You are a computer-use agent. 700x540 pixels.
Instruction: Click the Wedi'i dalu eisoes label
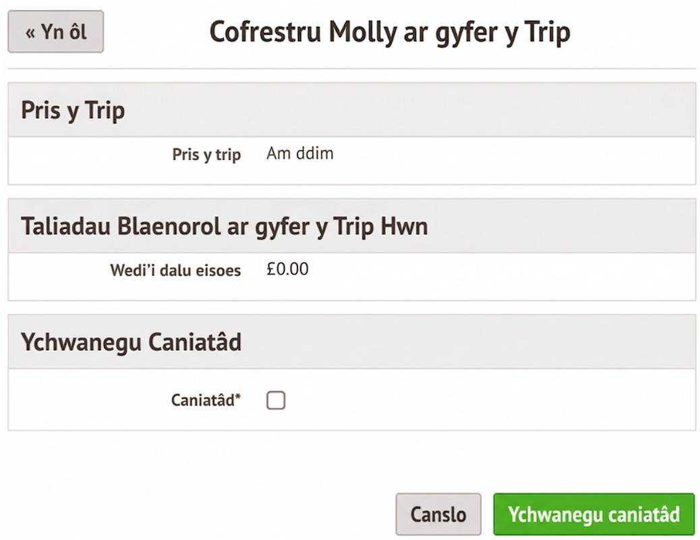click(175, 271)
